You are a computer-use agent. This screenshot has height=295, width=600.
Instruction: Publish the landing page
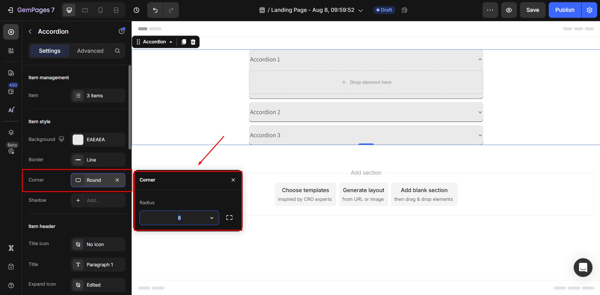pos(564,10)
